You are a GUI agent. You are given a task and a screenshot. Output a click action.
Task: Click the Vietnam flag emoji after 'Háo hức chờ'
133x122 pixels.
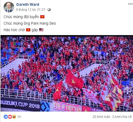(28, 30)
